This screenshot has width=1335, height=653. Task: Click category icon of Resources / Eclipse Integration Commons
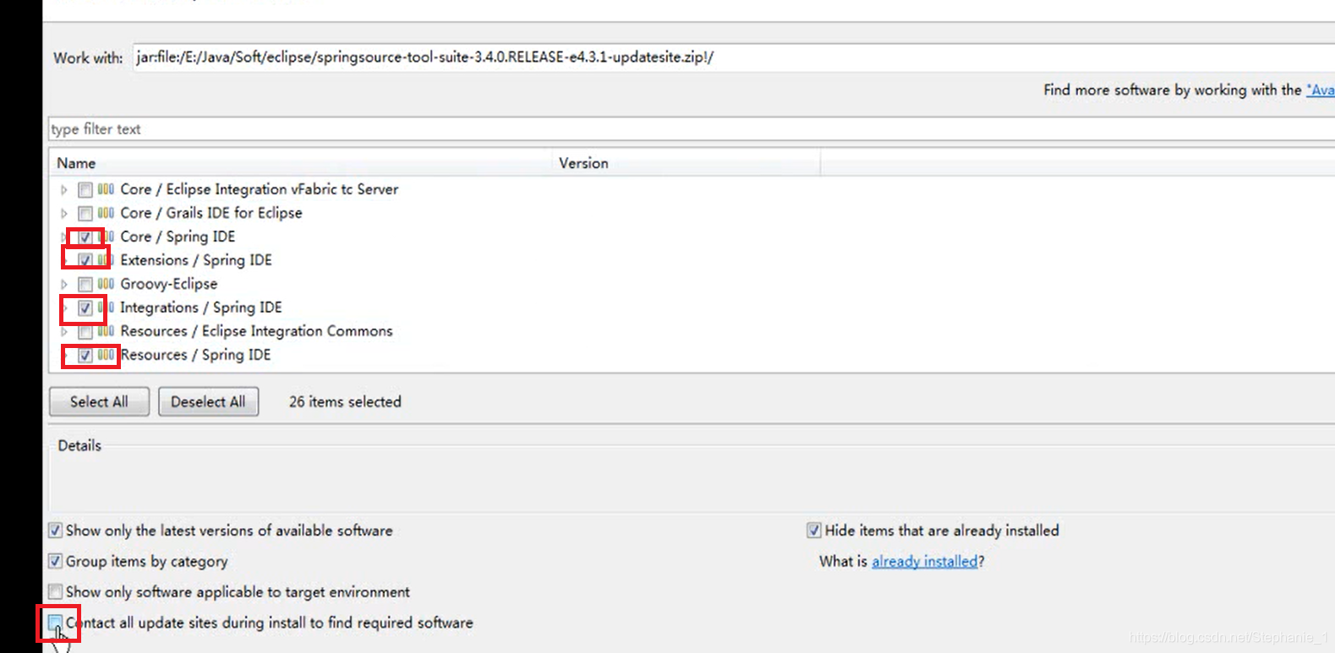(106, 331)
